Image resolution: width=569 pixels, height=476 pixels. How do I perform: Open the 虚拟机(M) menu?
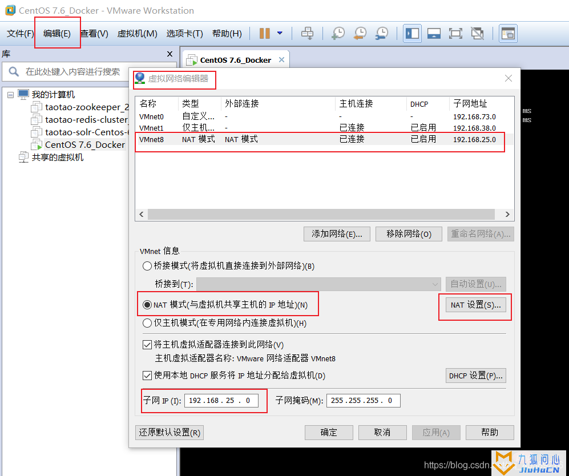coord(137,33)
